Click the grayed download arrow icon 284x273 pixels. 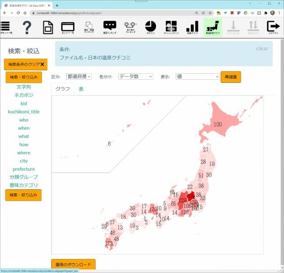coord(234,28)
